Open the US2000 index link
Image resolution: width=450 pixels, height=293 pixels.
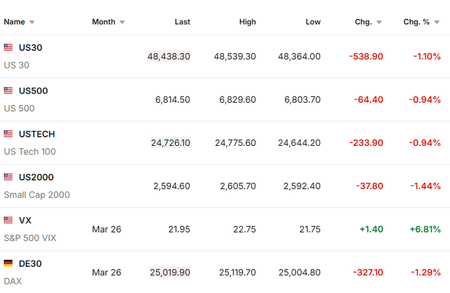click(36, 177)
